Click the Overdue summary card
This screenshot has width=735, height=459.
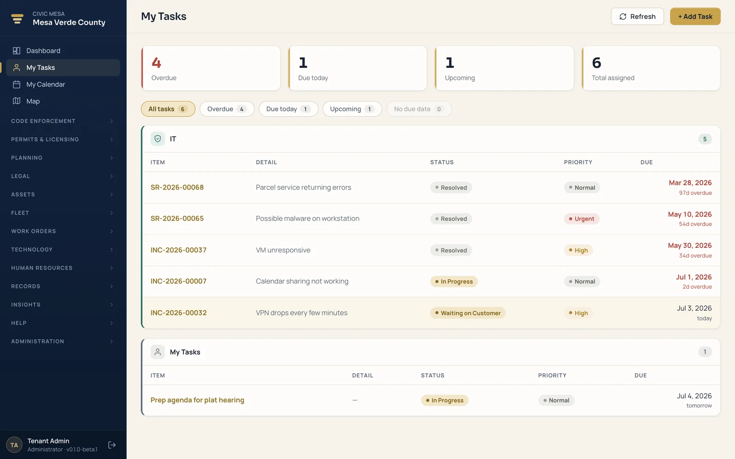click(211, 68)
